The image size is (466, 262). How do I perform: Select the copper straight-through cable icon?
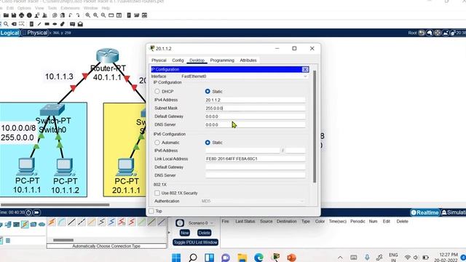[71, 222]
